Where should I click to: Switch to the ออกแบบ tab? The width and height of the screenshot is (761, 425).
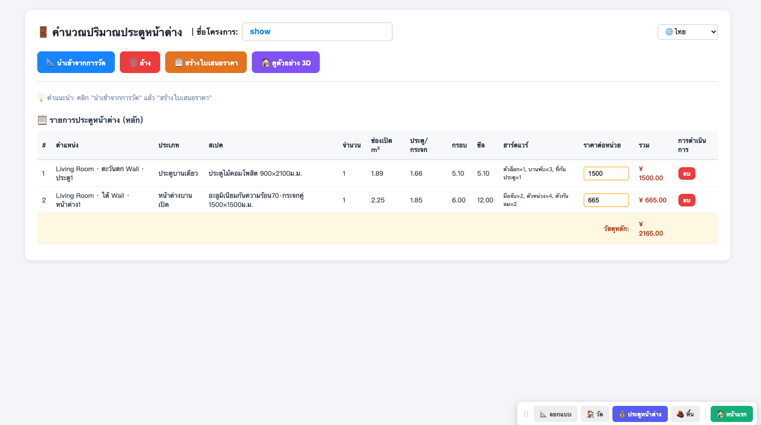556,414
